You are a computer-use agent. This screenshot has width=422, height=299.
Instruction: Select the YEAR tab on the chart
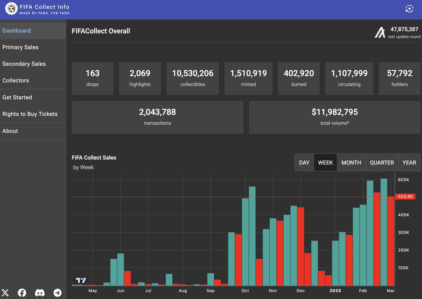click(x=409, y=162)
